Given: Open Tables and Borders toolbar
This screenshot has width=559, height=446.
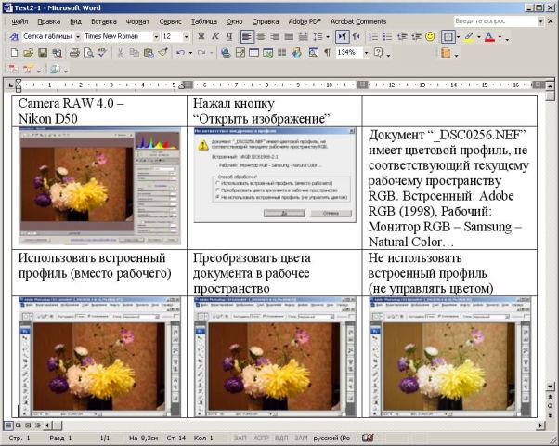Looking at the screenshot, I should (240, 53).
